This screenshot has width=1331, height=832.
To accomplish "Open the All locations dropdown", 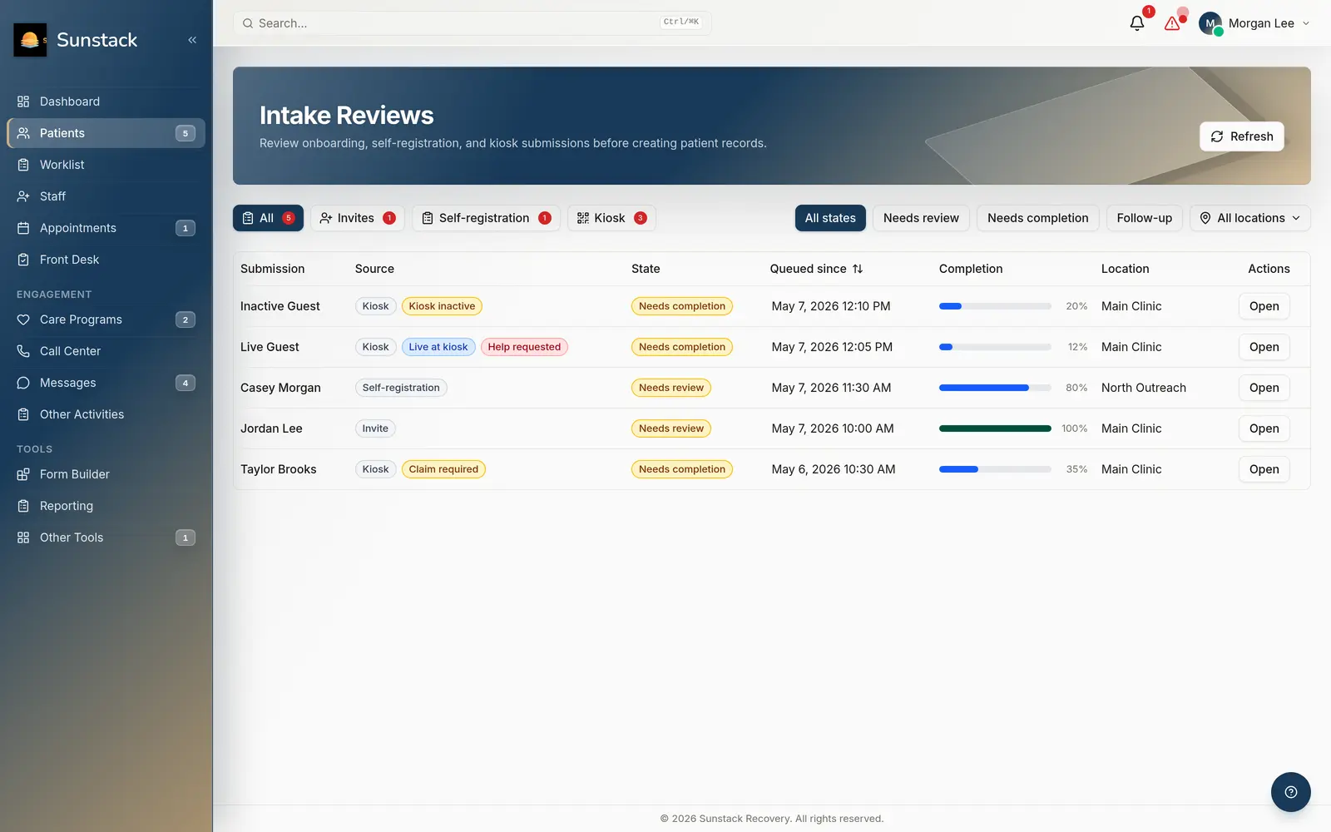I will coord(1250,218).
